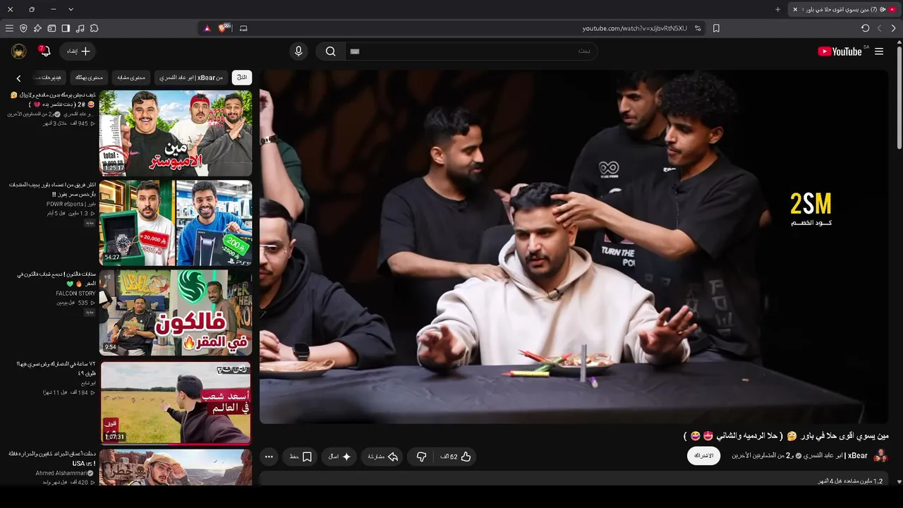Select the الكل filter chip

(242, 78)
